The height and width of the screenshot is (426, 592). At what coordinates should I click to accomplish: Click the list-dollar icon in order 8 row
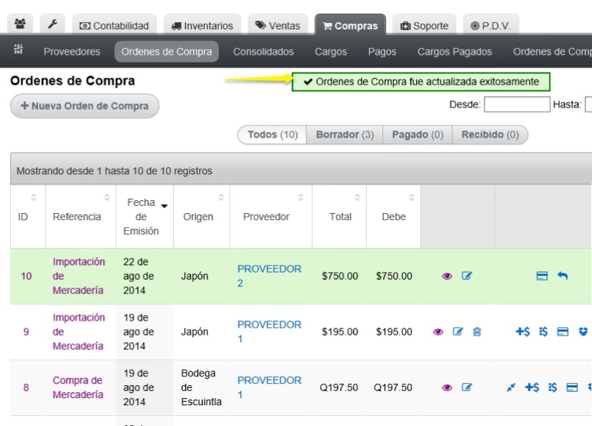(553, 387)
